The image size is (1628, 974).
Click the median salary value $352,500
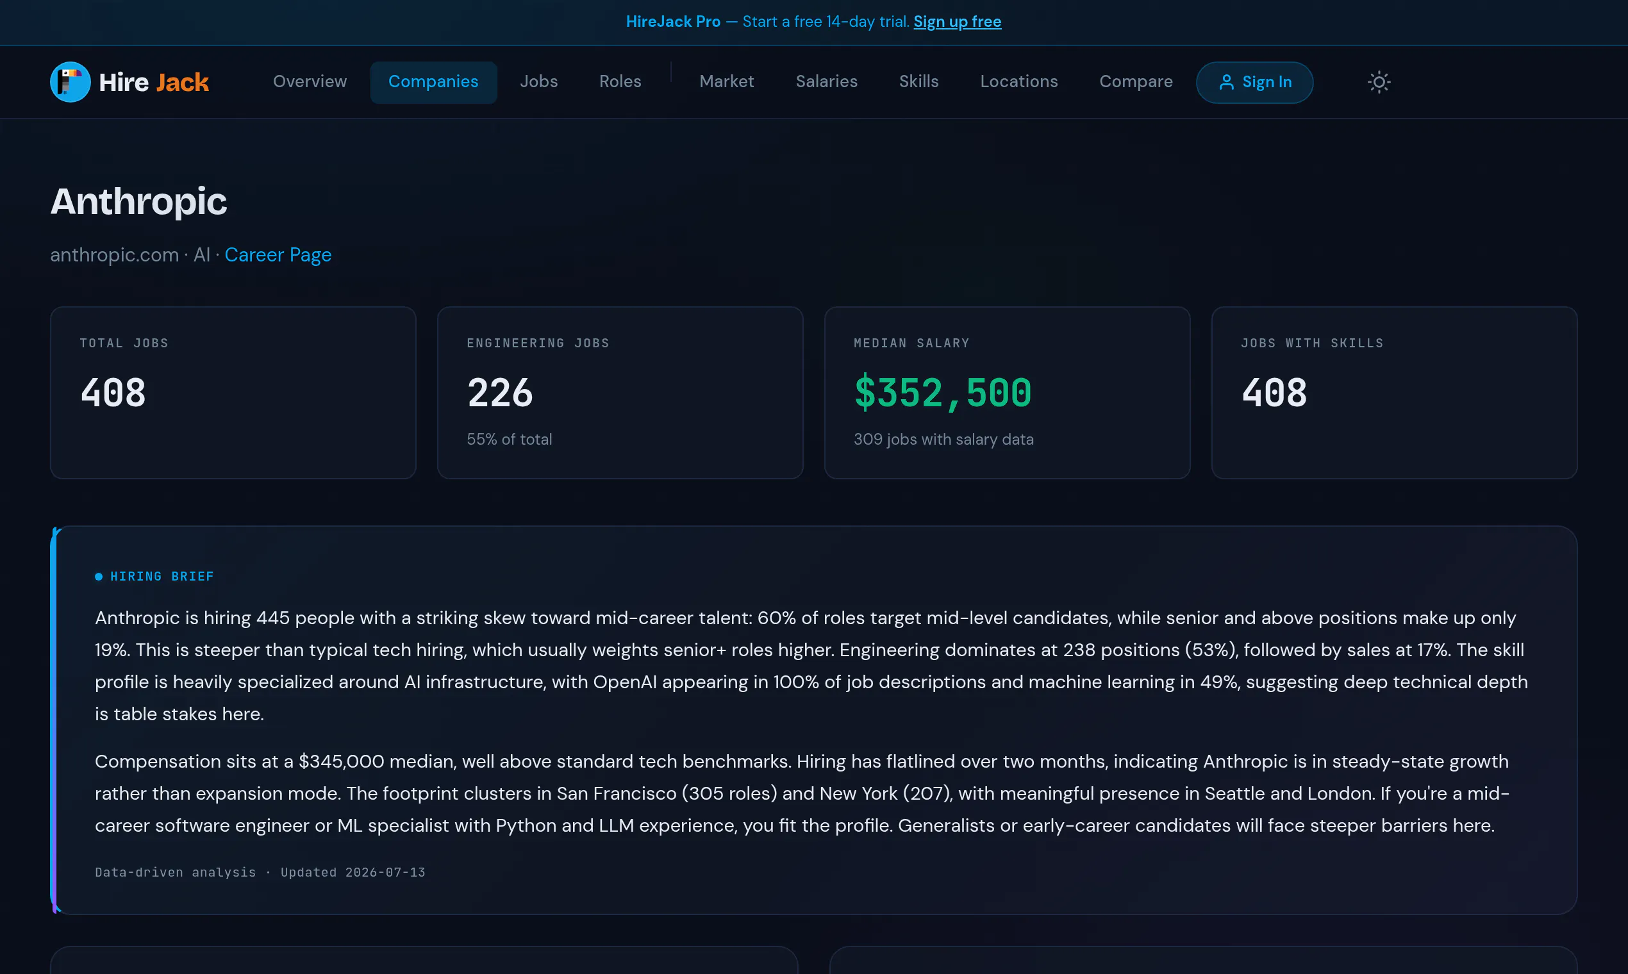click(943, 393)
